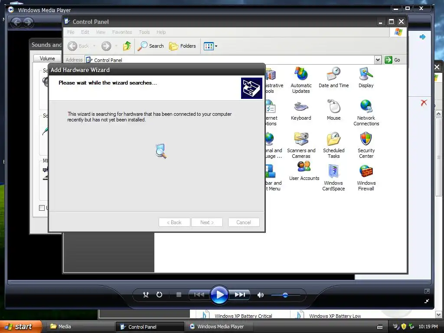Switch to Windows Media Player taskbar button

pos(220,326)
